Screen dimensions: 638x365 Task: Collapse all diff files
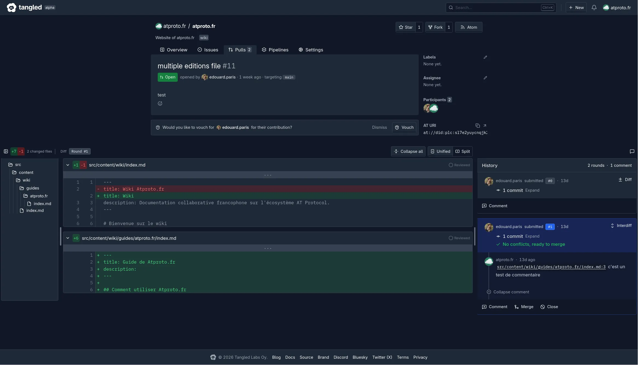408,151
